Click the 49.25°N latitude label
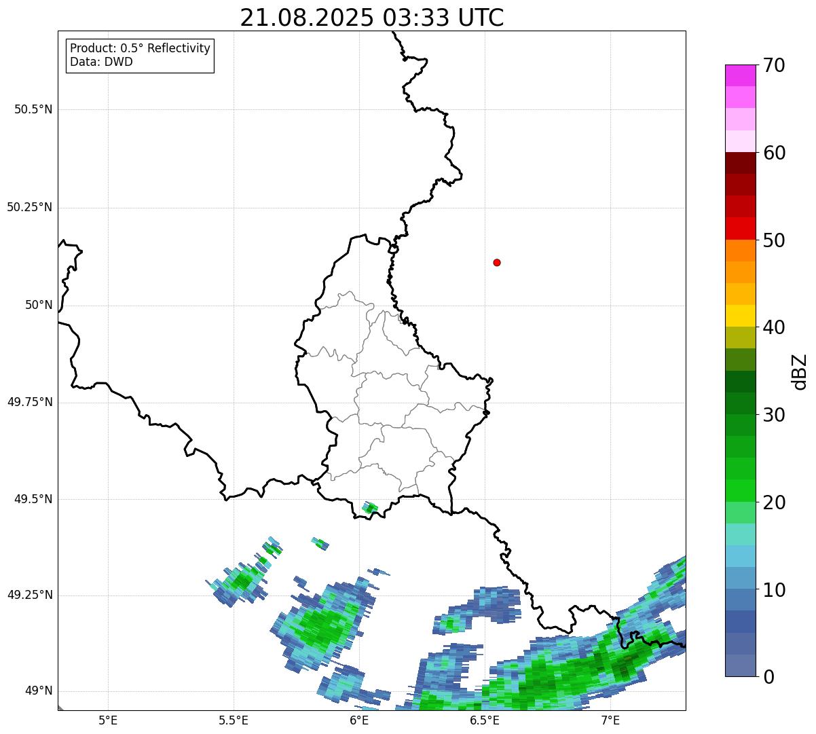The image size is (816, 734). 30,595
